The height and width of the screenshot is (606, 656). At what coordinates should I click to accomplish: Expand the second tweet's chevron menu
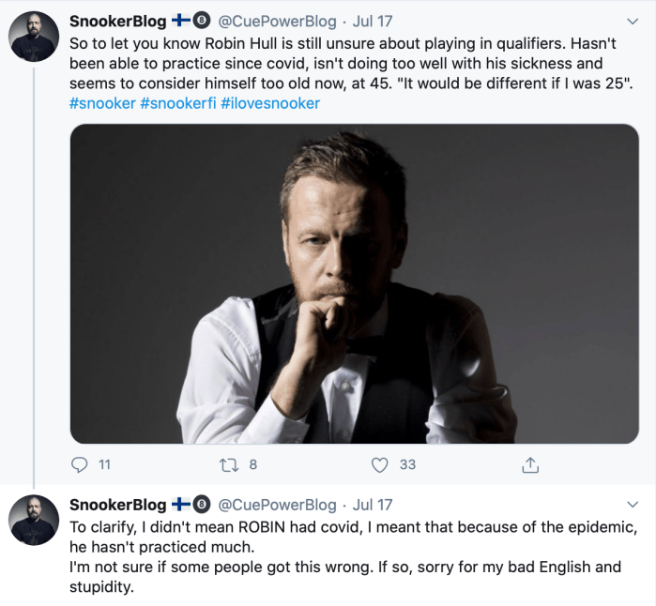tap(633, 505)
